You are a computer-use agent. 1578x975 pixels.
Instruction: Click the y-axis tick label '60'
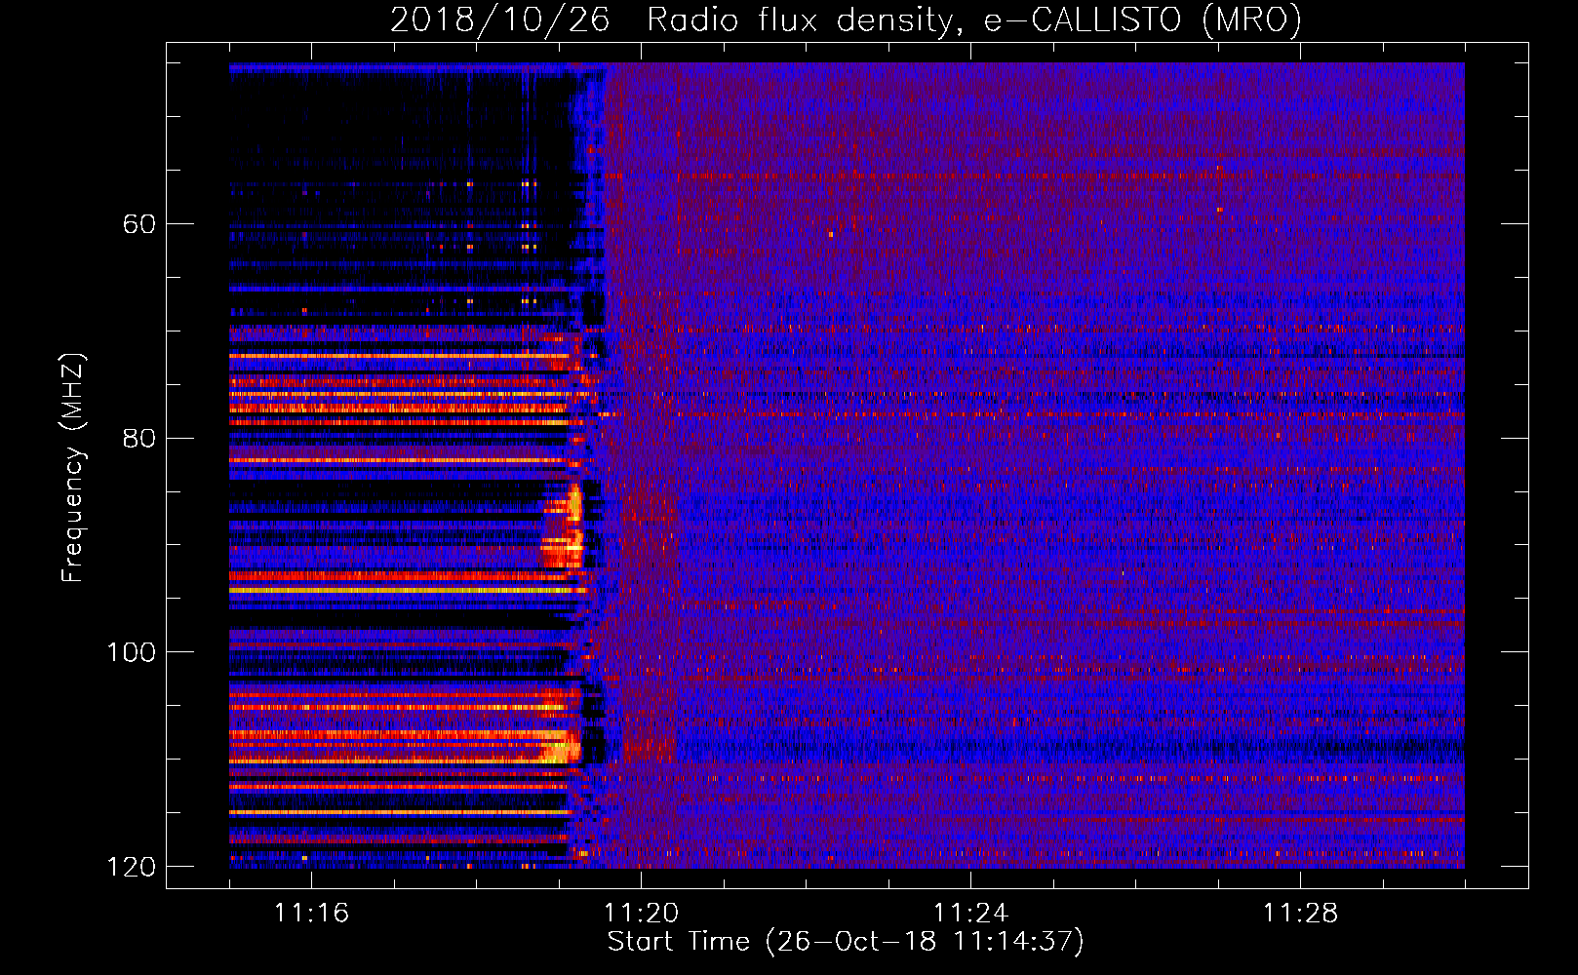[x=138, y=224]
